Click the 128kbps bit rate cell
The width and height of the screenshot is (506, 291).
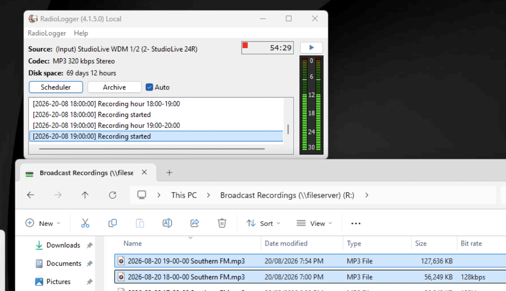coord(473,277)
